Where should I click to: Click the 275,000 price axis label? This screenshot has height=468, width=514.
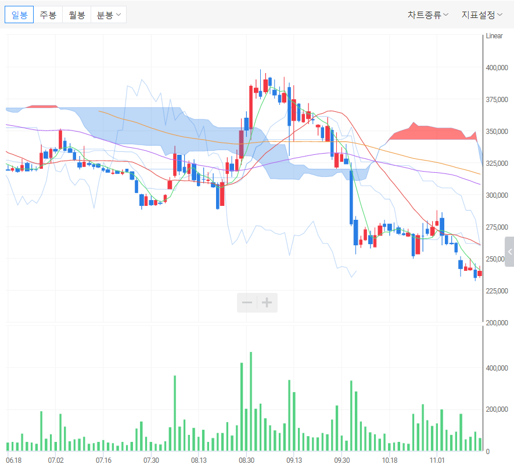click(497, 227)
